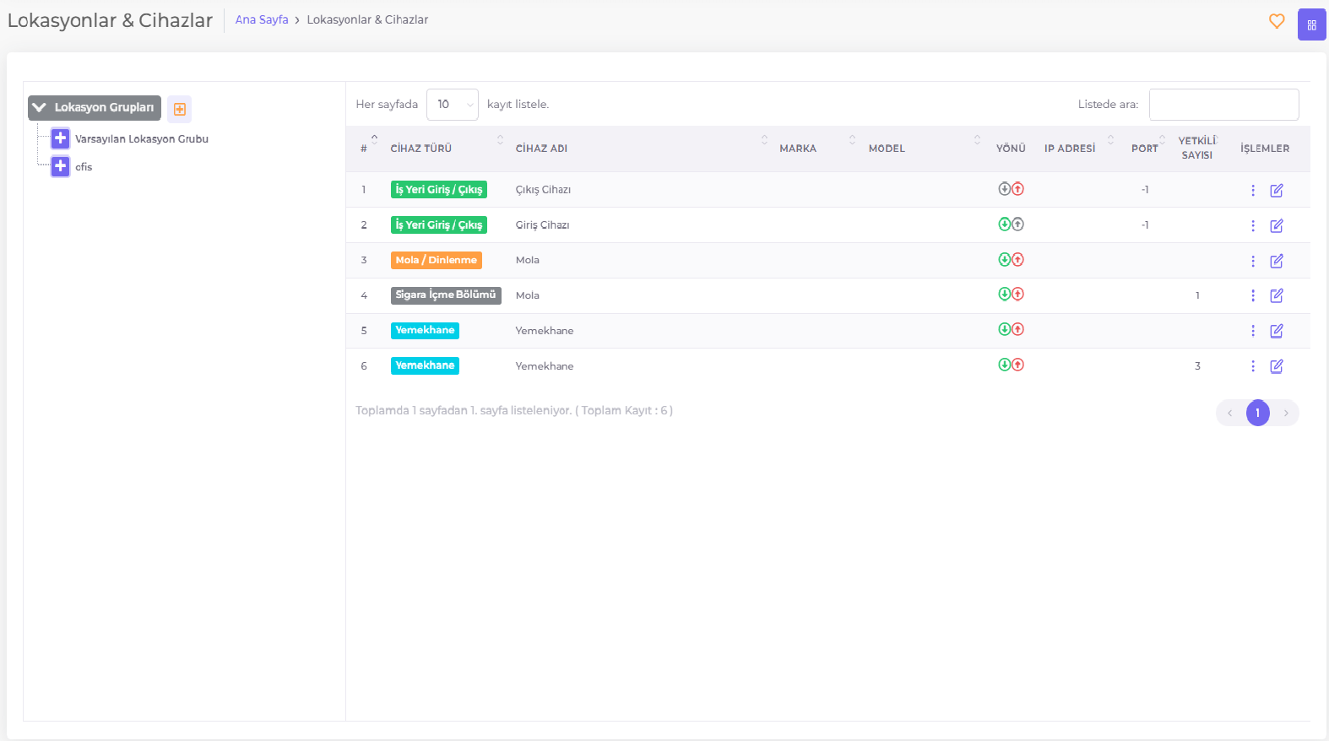Sort by YETKİLİ SAYISI column header
The height and width of the screenshot is (741, 1329).
tap(1197, 148)
